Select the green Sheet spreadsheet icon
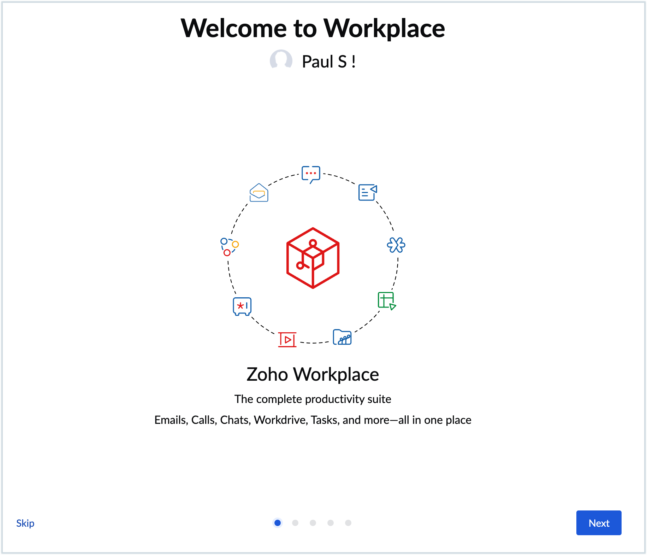647x555 pixels. tap(386, 301)
